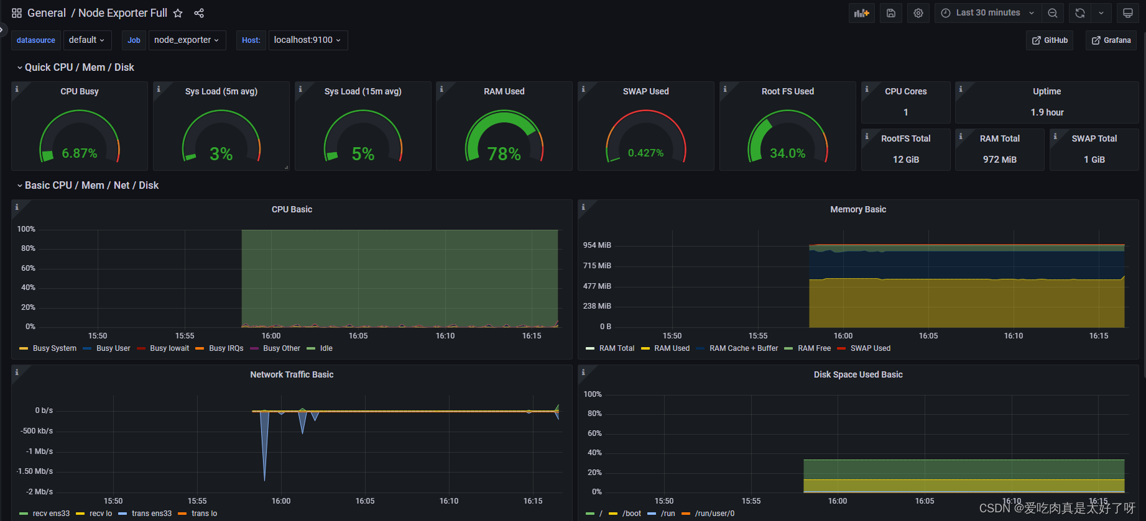This screenshot has width=1146, height=521.
Task: Show info icon on Sys Load (15m avg) panel
Action: (x=300, y=89)
